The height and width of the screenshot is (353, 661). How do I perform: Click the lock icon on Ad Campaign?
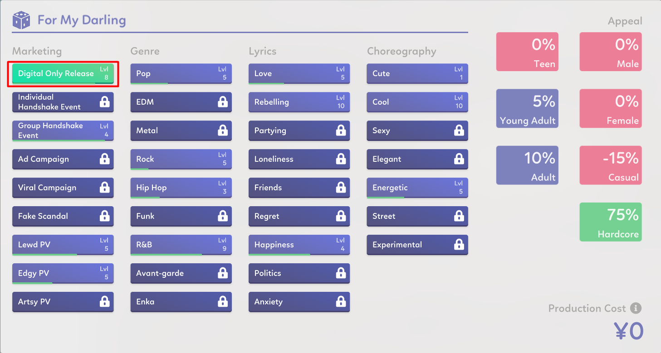[x=105, y=159]
